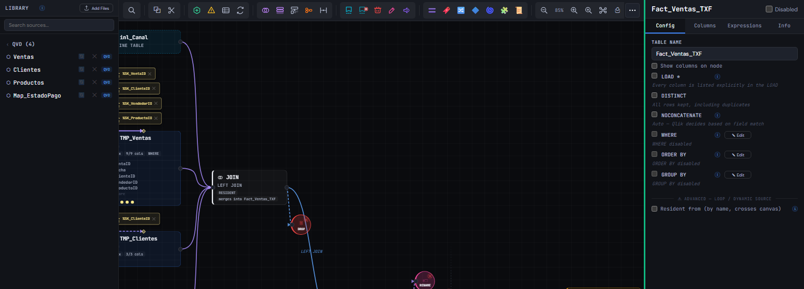This screenshot has width=804, height=289.
Task: Click the purple megaphone icon
Action: [406, 10]
